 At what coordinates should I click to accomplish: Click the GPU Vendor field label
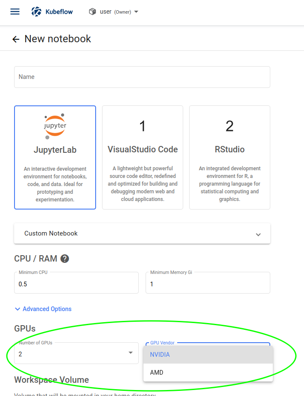coord(162,343)
